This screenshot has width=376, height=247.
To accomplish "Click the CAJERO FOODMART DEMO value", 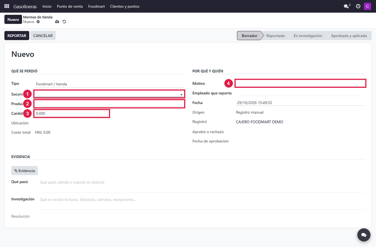I will 260,122.
